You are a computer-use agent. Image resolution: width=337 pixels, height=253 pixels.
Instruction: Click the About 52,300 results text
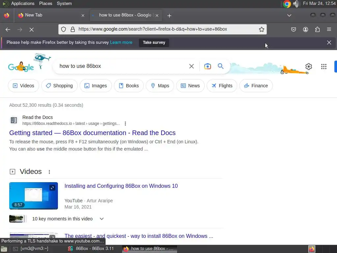pyautogui.click(x=46, y=105)
